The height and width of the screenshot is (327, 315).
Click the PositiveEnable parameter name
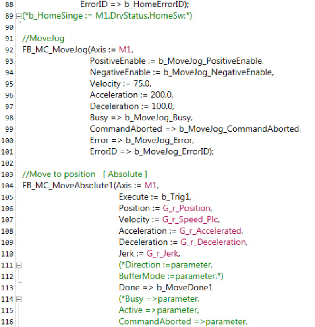tap(118, 61)
